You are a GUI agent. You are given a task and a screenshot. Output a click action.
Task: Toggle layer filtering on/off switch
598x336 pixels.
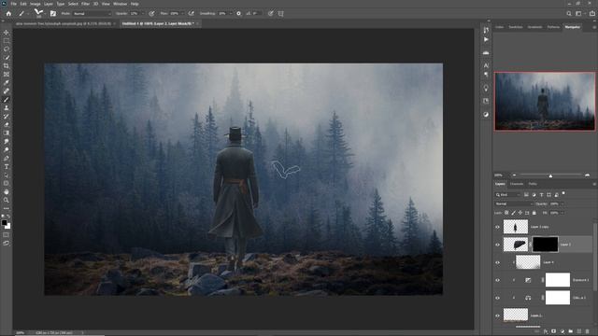(563, 193)
